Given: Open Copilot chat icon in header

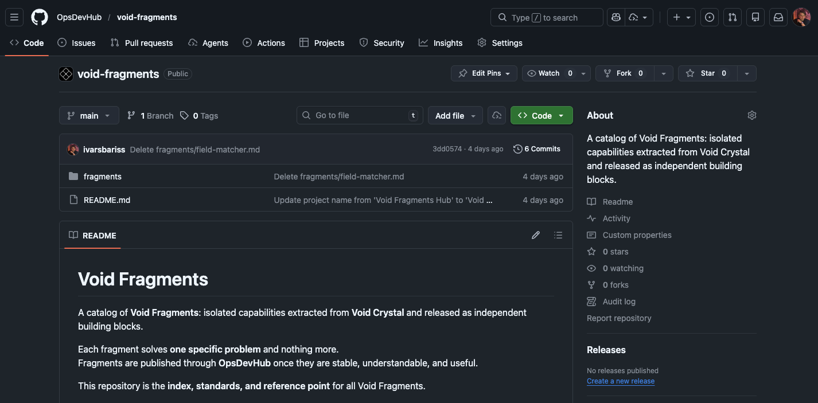Looking at the screenshot, I should pyautogui.click(x=616, y=17).
